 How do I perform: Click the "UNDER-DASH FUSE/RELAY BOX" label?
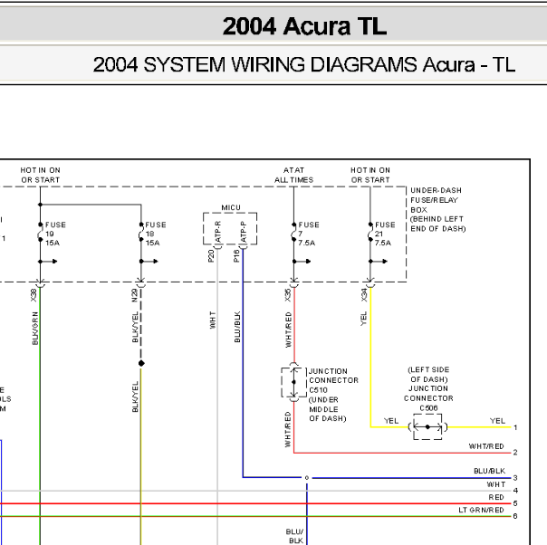pos(435,200)
